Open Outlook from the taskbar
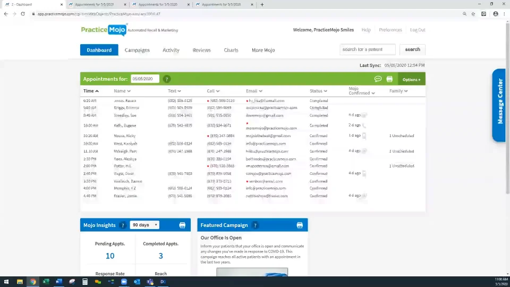510x287 pixels. pos(137,282)
